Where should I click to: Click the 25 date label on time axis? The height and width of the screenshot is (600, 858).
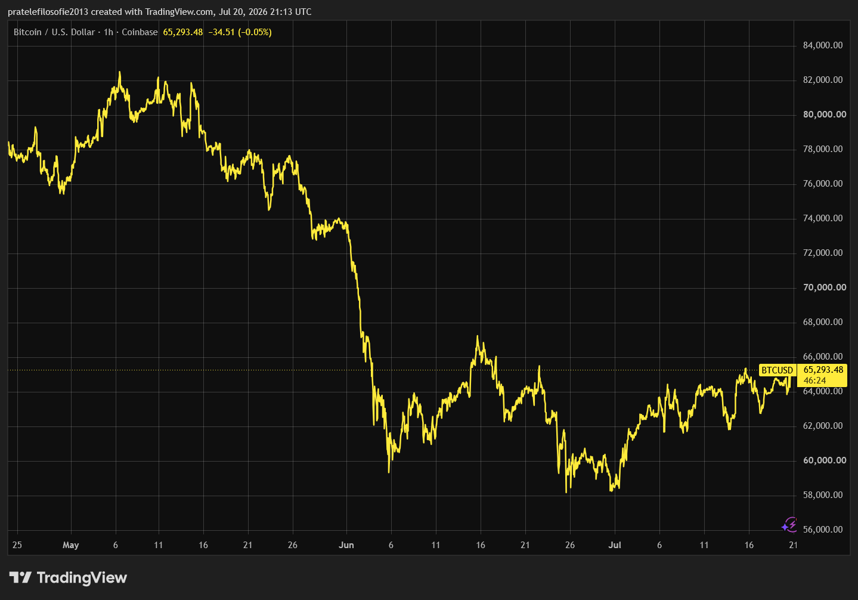(17, 545)
